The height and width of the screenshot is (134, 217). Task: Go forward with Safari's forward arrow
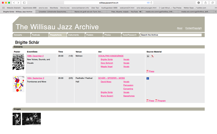point(18,3)
